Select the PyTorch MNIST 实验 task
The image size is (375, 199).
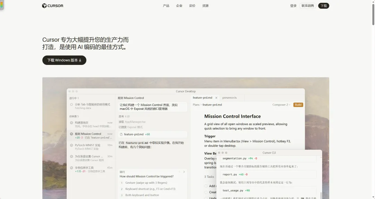coord(91,147)
